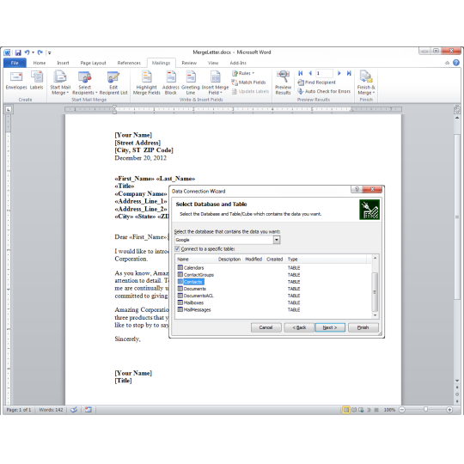Toggle Highlight Merge Fields

click(146, 82)
